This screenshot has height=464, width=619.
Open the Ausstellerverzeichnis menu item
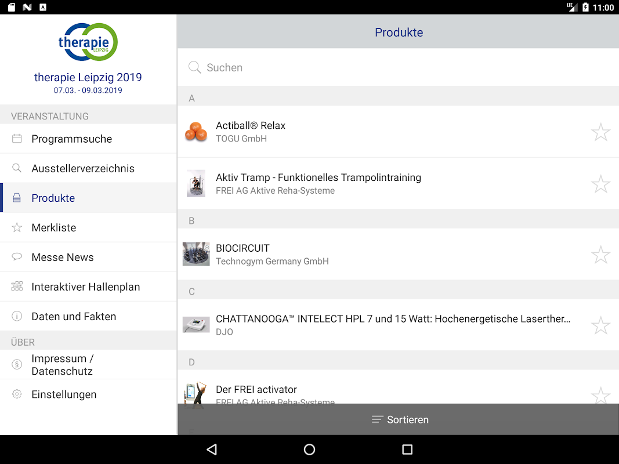point(88,168)
